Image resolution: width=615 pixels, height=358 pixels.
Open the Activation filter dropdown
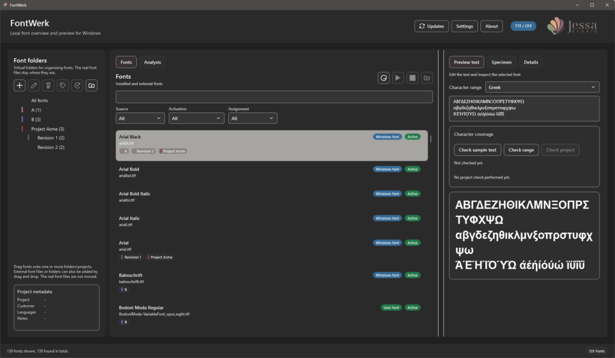coord(196,118)
